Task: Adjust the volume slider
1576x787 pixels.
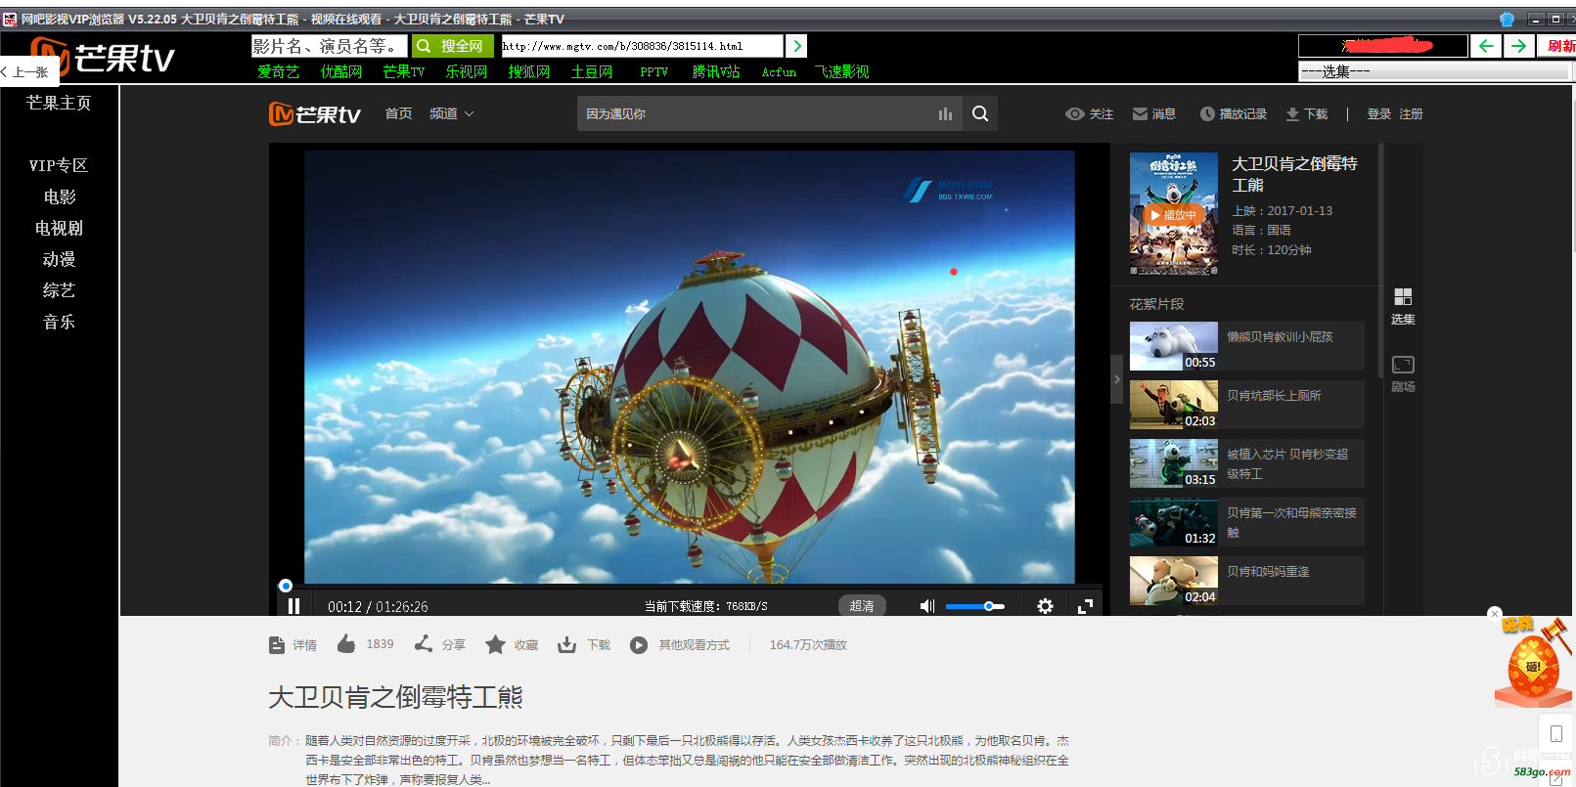Action: pyautogui.click(x=975, y=606)
